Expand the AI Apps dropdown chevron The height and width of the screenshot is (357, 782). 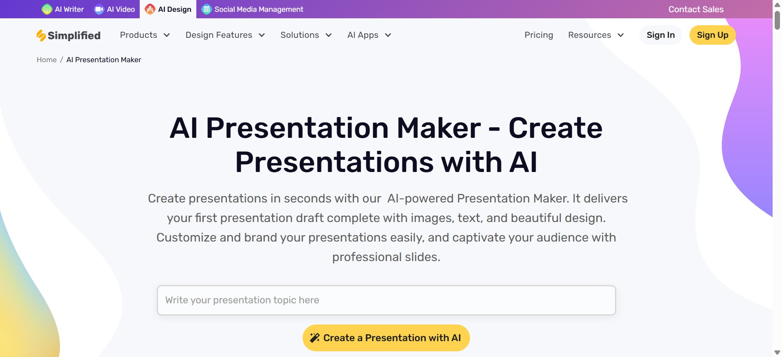coord(388,35)
